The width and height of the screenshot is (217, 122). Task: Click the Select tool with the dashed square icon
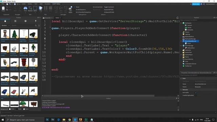coord(35,9)
